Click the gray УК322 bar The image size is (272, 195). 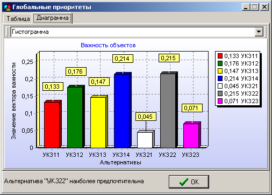pyautogui.click(x=168, y=111)
